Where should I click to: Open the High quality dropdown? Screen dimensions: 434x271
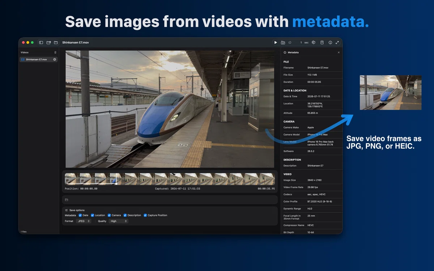click(119, 221)
